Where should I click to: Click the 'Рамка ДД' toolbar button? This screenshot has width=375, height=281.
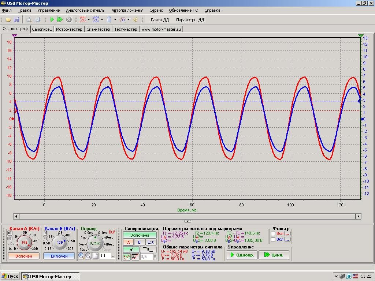[160, 20]
